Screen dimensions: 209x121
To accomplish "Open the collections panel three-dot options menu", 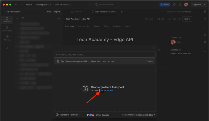I will click(59, 18).
